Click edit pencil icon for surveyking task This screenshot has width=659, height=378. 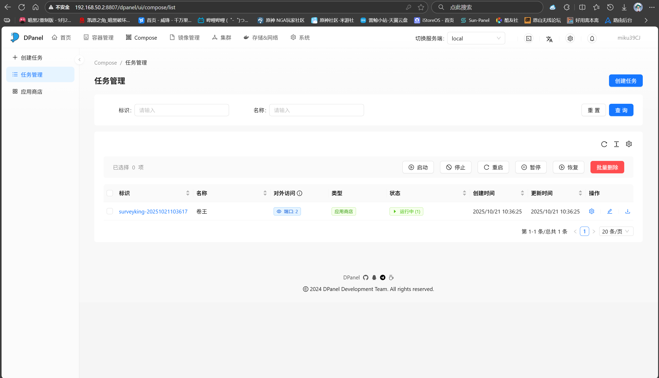(610, 211)
